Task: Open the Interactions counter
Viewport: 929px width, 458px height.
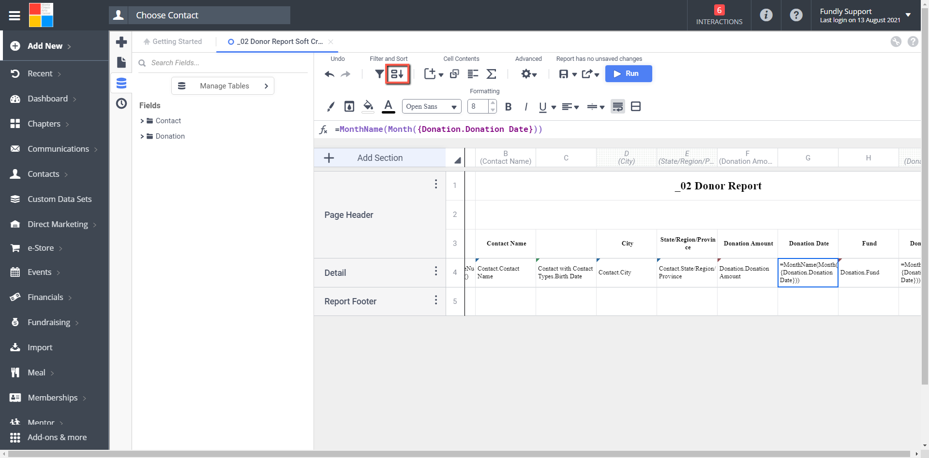Action: (719, 15)
